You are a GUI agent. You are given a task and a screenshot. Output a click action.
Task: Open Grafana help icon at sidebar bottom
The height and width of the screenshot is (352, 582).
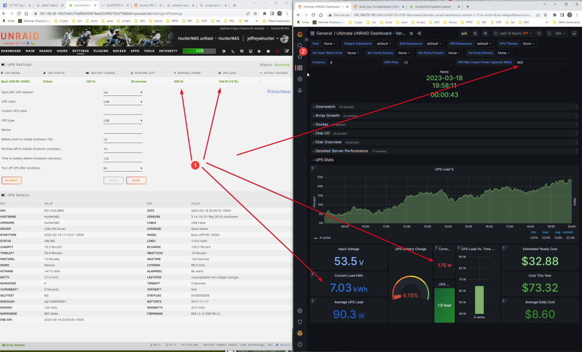(x=300, y=344)
